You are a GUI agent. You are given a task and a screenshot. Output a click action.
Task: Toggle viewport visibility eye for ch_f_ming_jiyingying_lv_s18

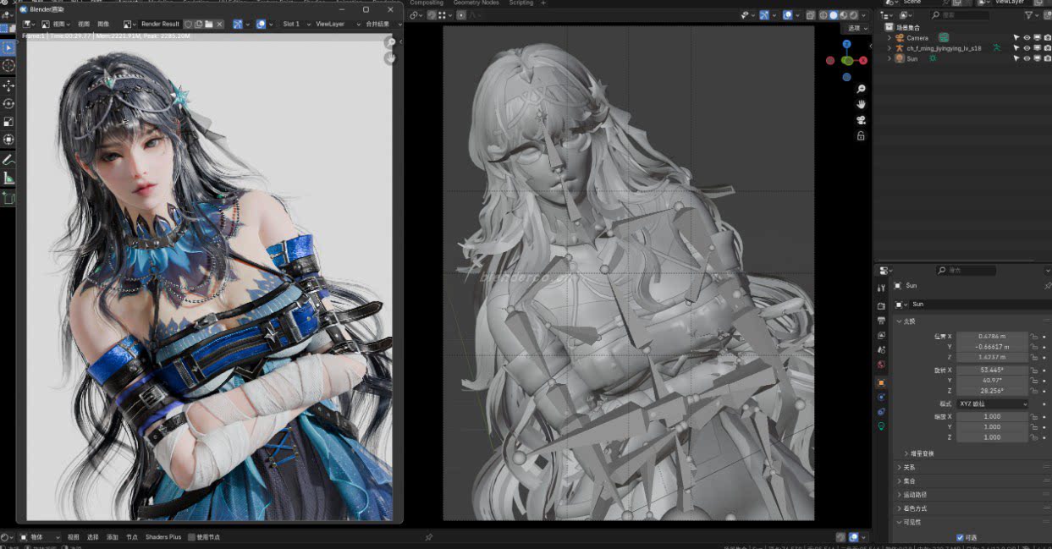point(1027,48)
